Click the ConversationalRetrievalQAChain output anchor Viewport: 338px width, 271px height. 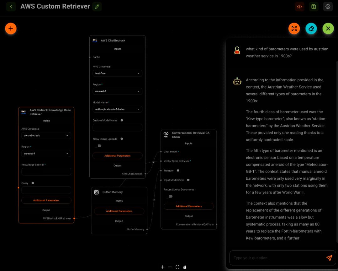tap(217, 224)
